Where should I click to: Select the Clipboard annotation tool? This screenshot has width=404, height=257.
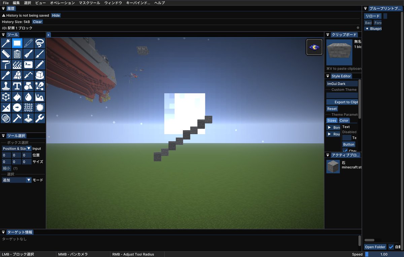[17, 54]
